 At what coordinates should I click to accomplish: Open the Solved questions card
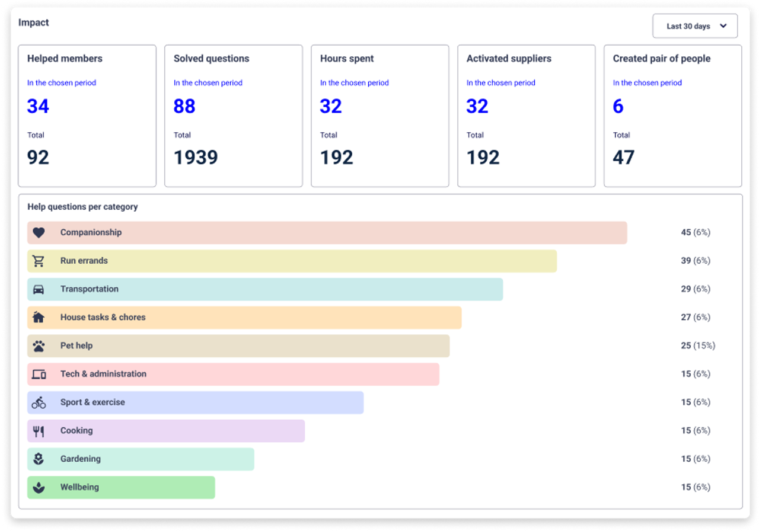coord(234,116)
